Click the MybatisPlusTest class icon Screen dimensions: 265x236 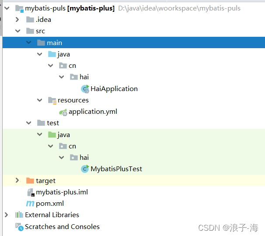tap(85, 169)
